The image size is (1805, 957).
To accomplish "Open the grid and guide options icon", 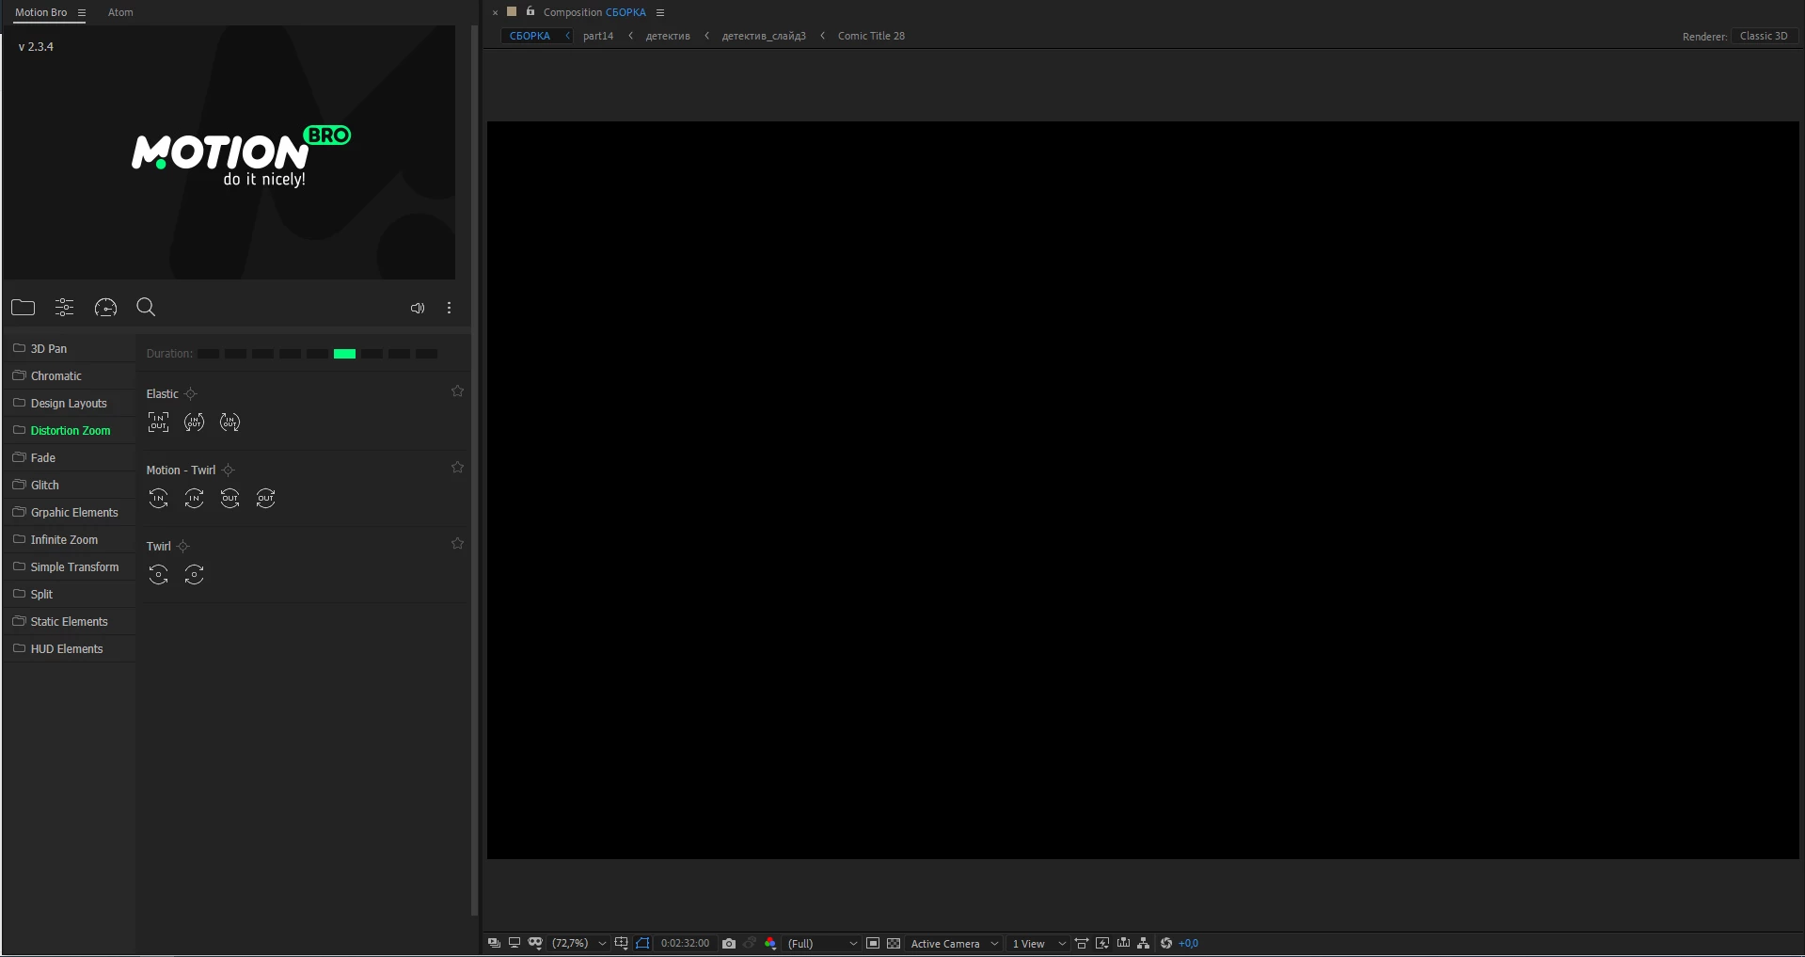I will click(x=621, y=943).
